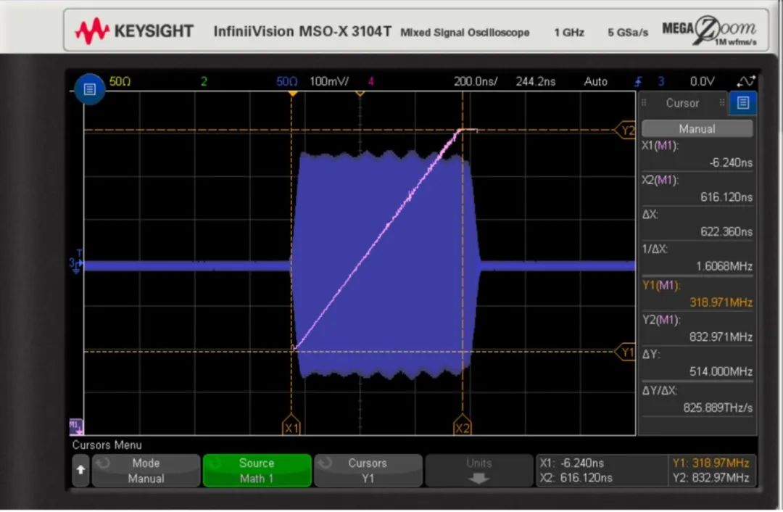783x512 pixels.
Task: Click the acquisition mode waveform icon
Action: tap(745, 81)
